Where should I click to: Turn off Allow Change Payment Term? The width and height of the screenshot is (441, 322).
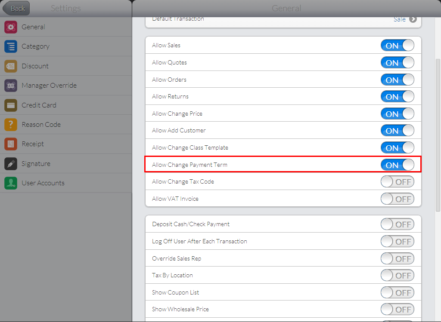click(x=398, y=165)
